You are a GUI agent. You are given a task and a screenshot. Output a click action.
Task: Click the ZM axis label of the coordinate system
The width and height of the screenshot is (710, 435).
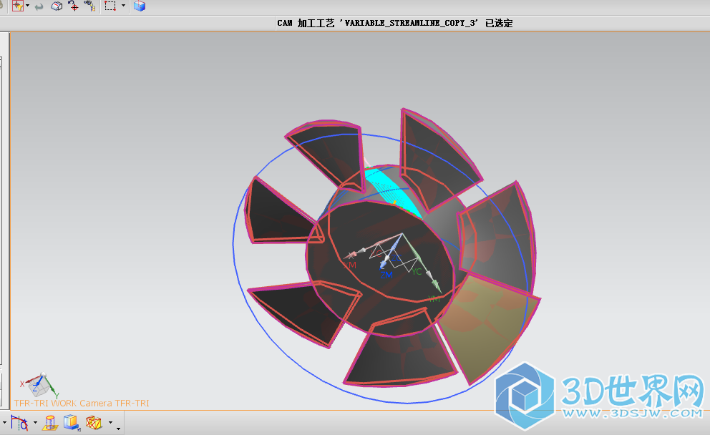(386, 275)
